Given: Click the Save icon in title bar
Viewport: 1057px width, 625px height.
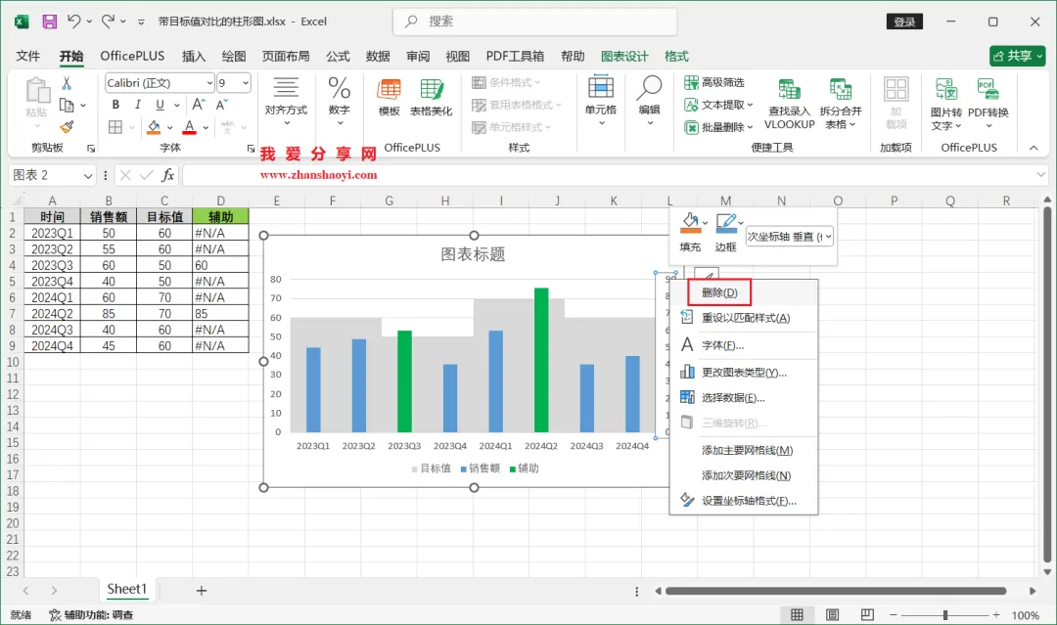Looking at the screenshot, I should [x=49, y=22].
